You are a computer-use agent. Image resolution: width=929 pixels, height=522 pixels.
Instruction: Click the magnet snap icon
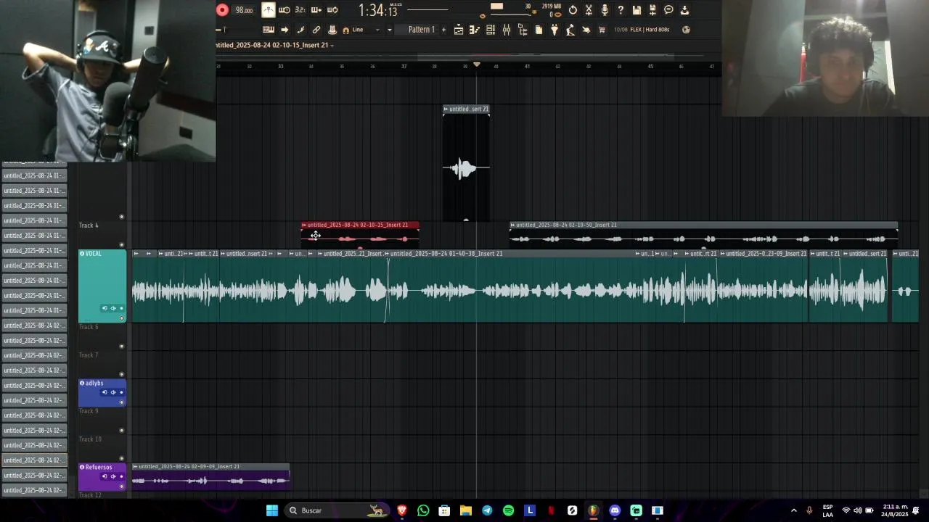345,30
